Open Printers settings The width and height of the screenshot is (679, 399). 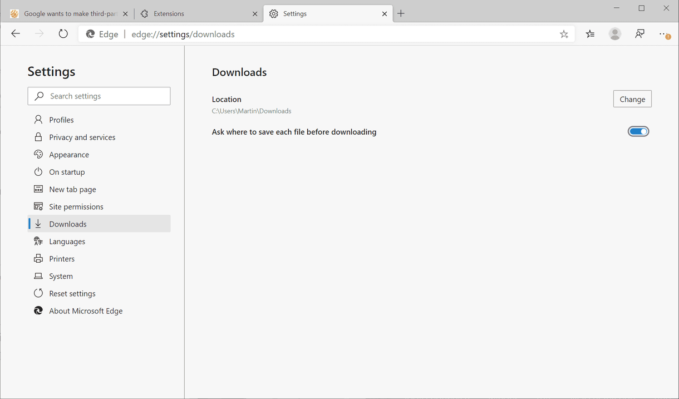pyautogui.click(x=99, y=259)
